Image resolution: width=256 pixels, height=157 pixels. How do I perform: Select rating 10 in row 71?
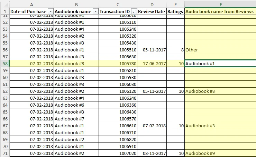pos(175,153)
